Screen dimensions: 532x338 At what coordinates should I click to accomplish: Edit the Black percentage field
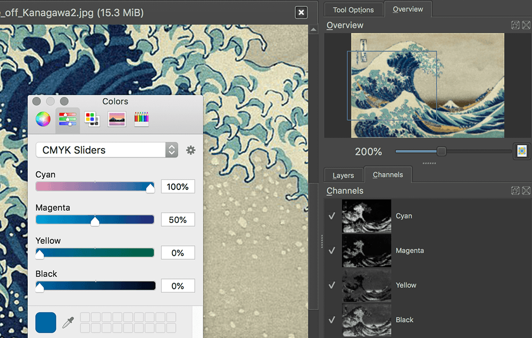[x=178, y=286]
